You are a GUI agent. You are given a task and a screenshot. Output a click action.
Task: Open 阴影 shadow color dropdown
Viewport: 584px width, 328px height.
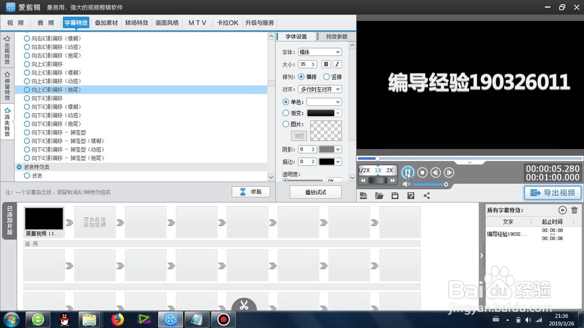(x=330, y=149)
